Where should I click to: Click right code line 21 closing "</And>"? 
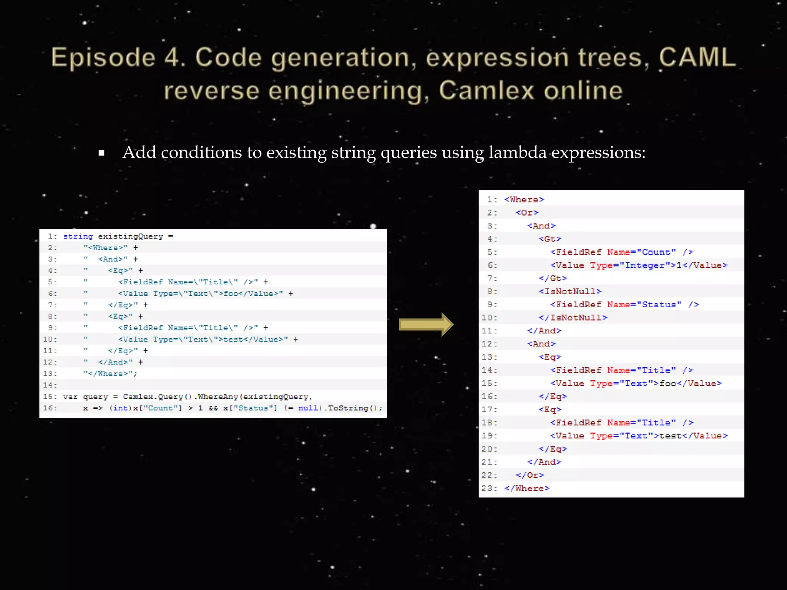click(x=544, y=462)
